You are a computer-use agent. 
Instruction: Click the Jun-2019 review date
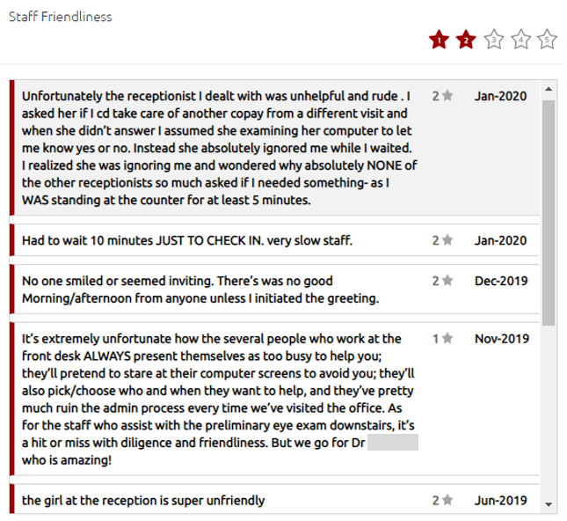point(500,501)
